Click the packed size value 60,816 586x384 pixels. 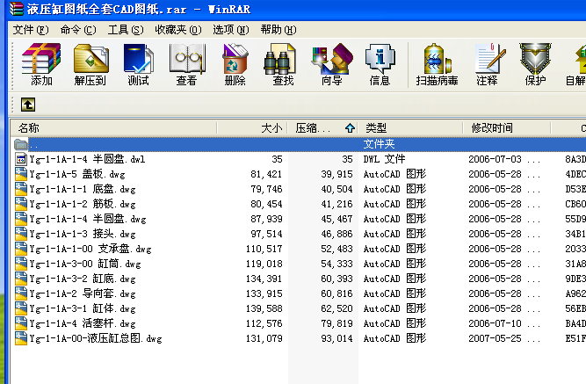(x=336, y=293)
